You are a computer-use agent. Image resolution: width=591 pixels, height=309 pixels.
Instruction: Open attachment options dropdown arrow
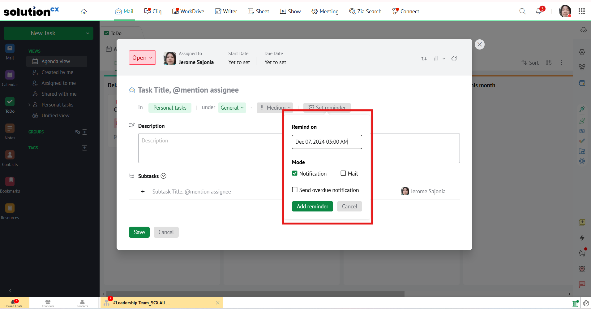point(444,59)
